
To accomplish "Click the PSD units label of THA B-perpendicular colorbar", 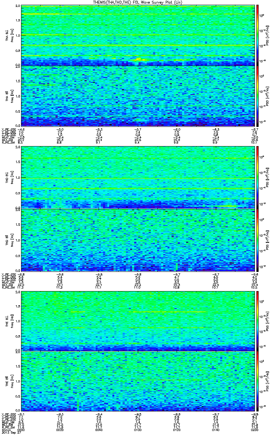I will click(x=267, y=35).
